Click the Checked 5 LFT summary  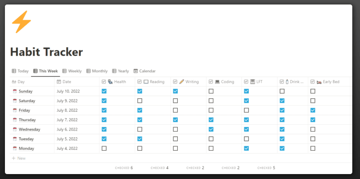point(266,168)
